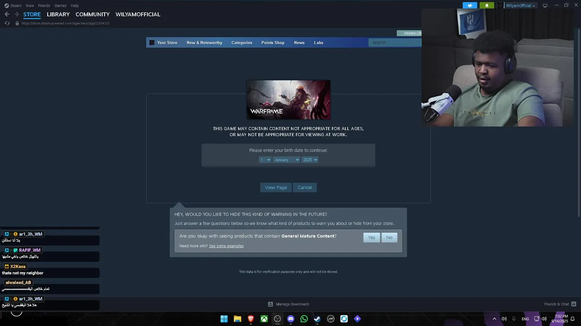581x326 pixels.
Task: Open the Categories menu
Action: (241, 43)
